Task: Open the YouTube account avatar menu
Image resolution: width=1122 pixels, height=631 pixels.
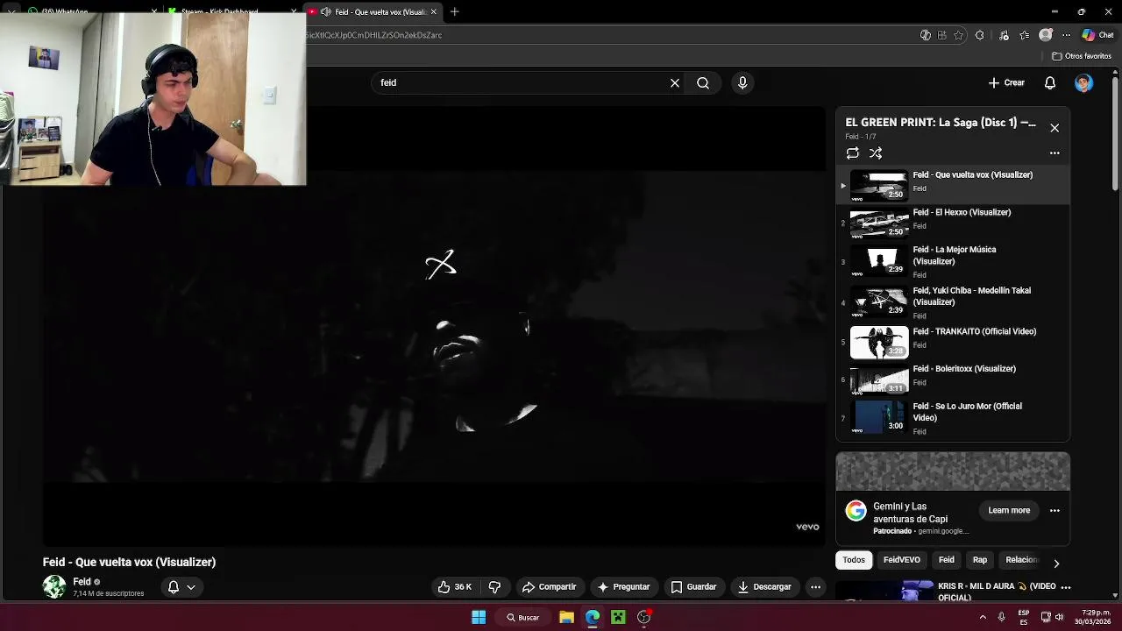Action: (1084, 82)
